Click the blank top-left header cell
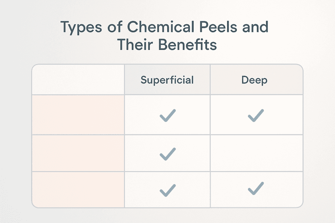The image size is (335, 223). coord(78,80)
